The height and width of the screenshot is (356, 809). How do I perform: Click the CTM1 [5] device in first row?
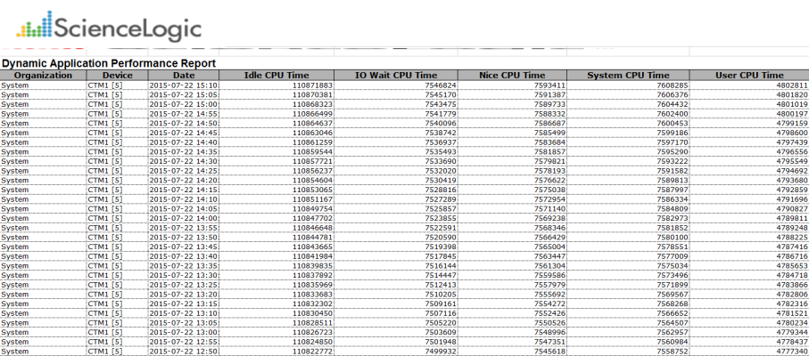coord(105,85)
